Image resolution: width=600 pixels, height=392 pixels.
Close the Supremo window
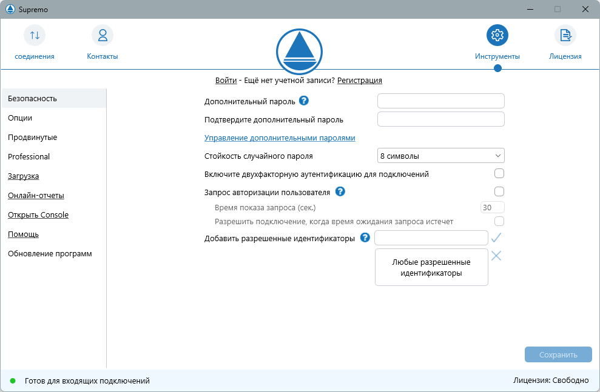click(585, 9)
